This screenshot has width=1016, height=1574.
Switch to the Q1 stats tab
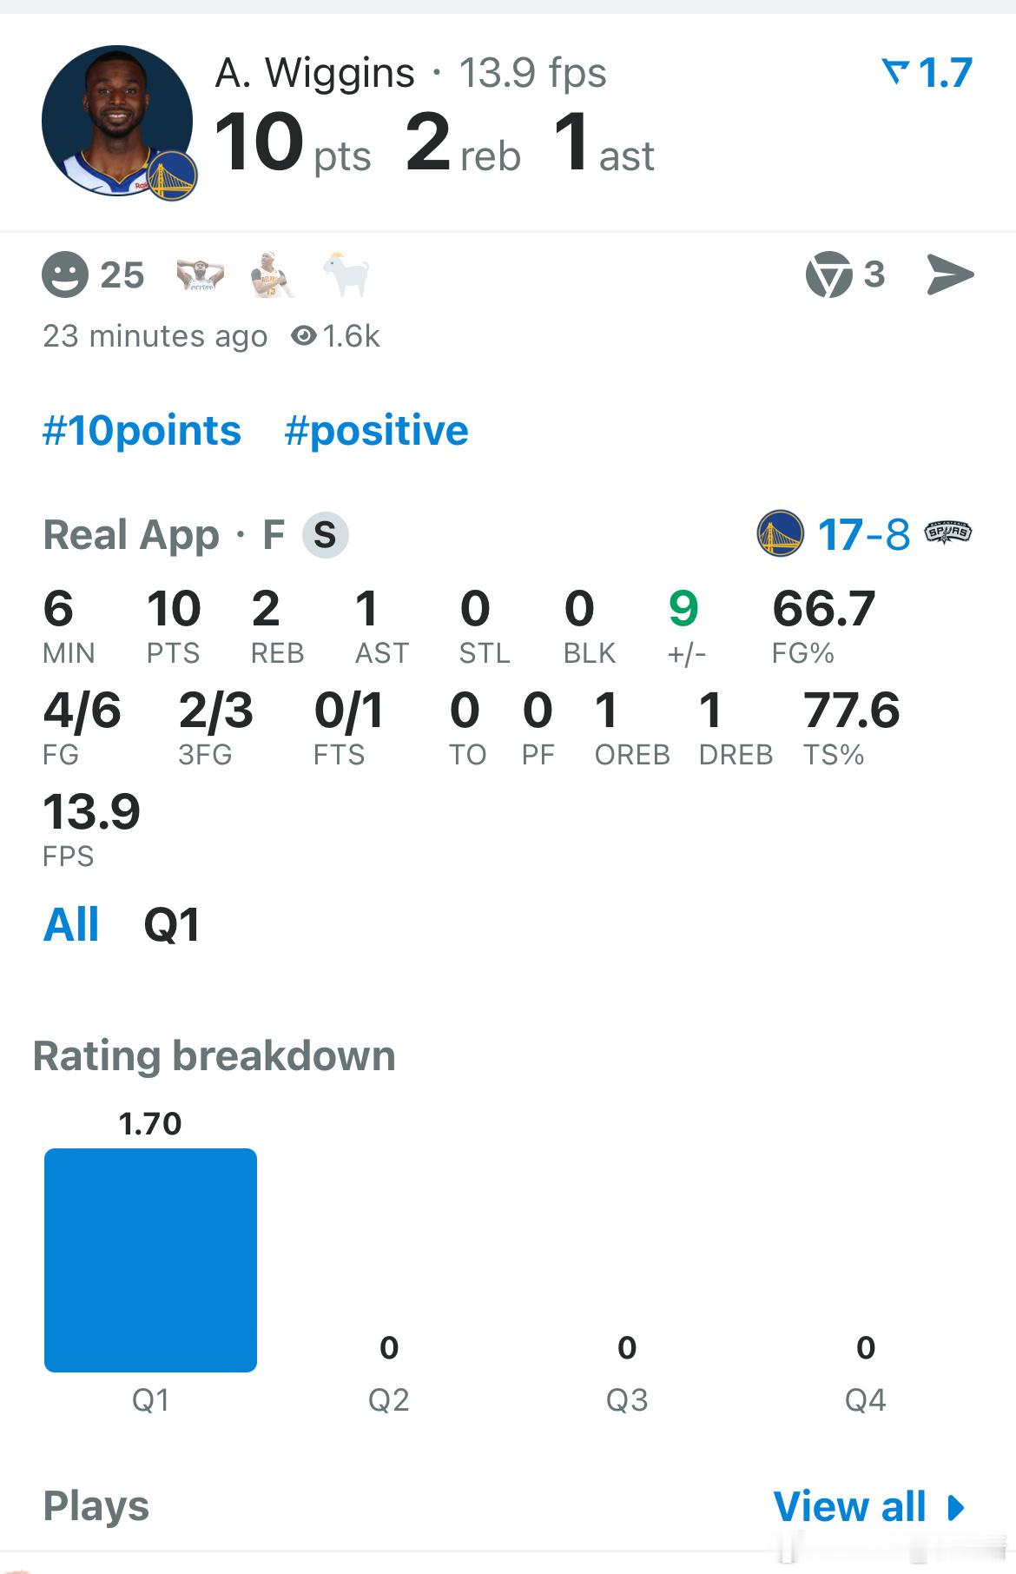(172, 924)
